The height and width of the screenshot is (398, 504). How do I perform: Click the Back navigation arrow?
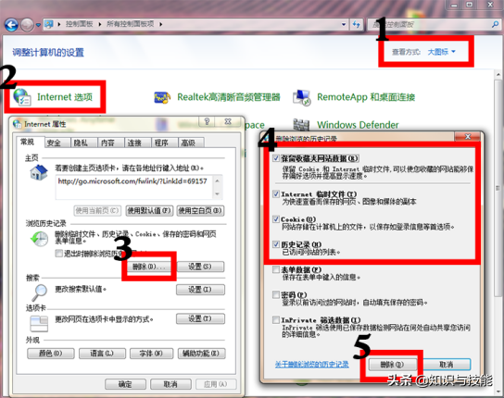coord(11,25)
